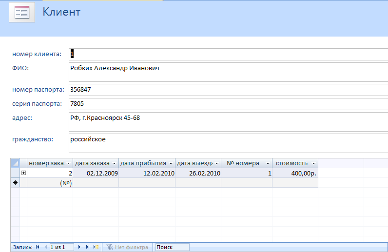Image resolution: width=388 pixels, height=252 pixels.
Task: Select order number cell with value 2
Action: click(x=50, y=173)
